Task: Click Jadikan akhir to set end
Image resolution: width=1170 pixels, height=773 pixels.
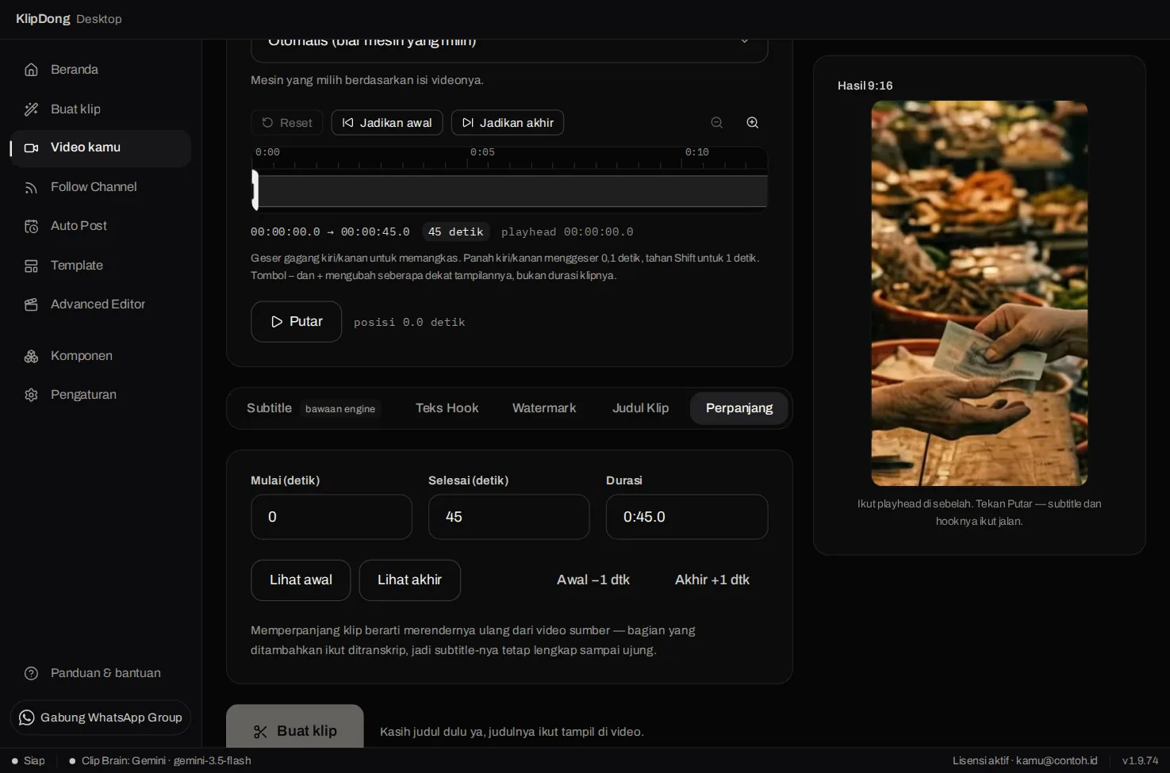Action: (508, 123)
